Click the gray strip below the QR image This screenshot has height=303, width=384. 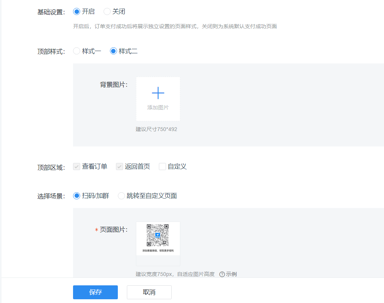click(x=158, y=261)
